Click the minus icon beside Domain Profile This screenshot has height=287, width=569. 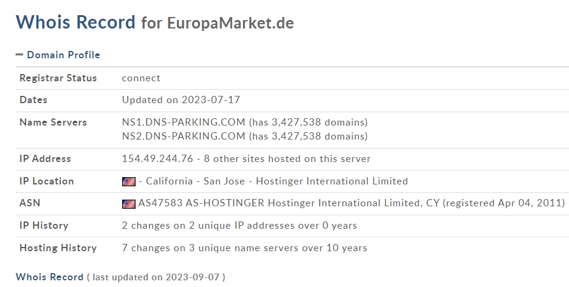(19, 55)
